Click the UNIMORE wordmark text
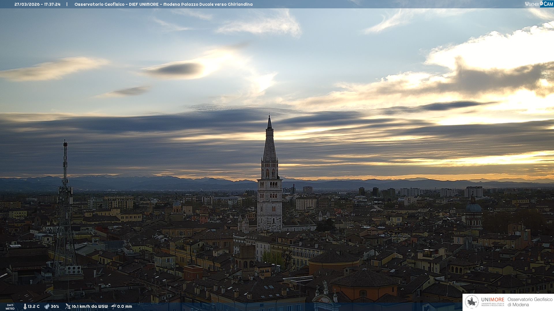Viewport: 554px width, 311px height. tap(493, 300)
